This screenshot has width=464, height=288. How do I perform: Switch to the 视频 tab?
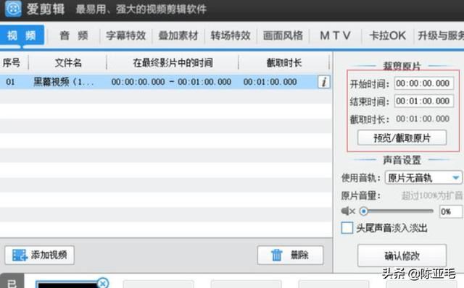(22, 35)
